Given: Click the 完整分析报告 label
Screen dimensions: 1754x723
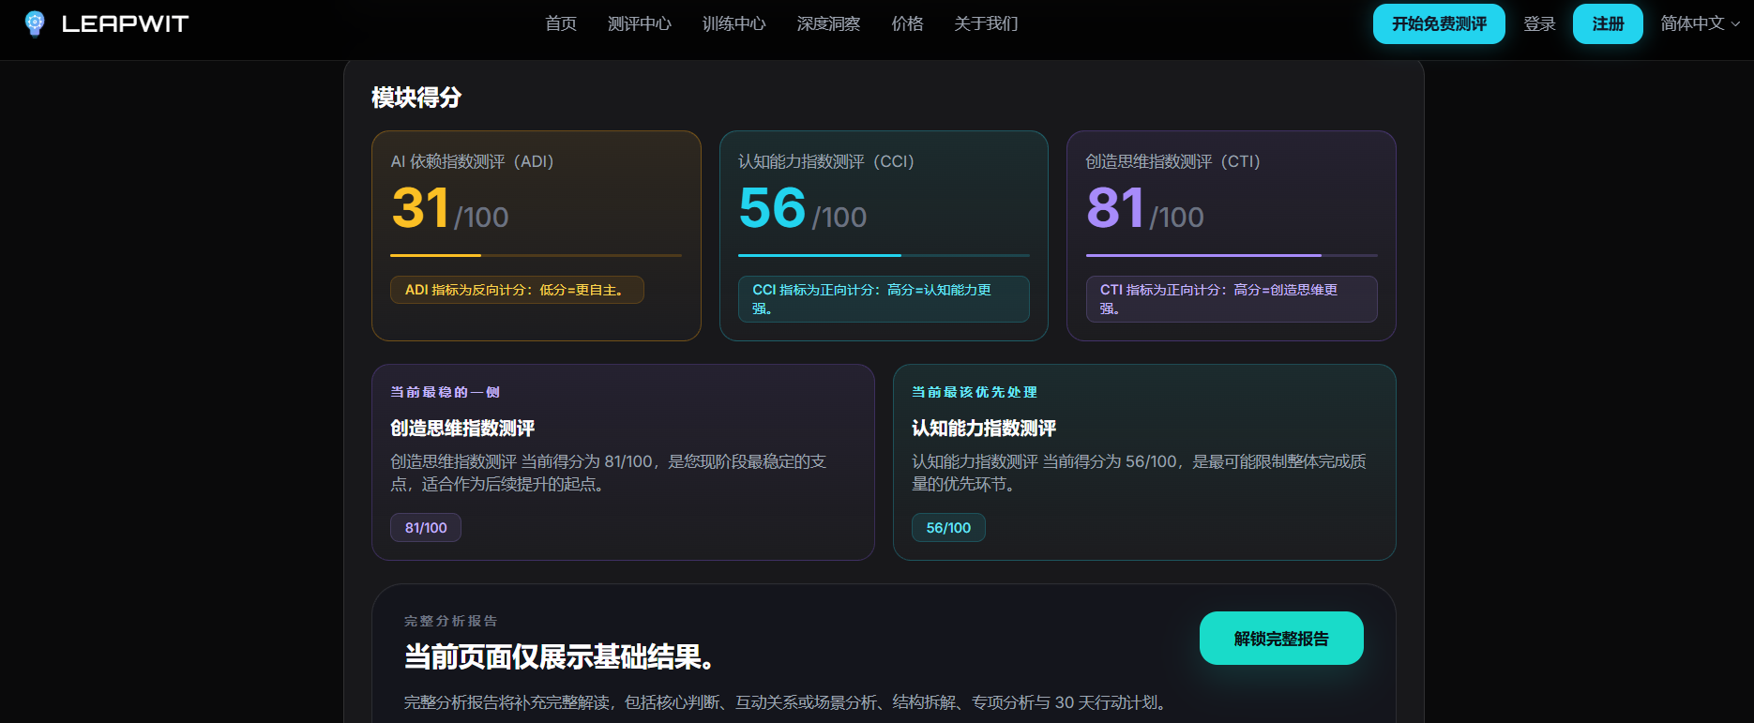Looking at the screenshot, I should point(451,621).
